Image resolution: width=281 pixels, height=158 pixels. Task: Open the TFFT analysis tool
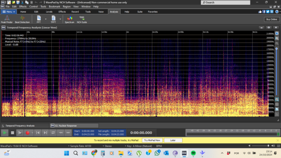coord(53,19)
